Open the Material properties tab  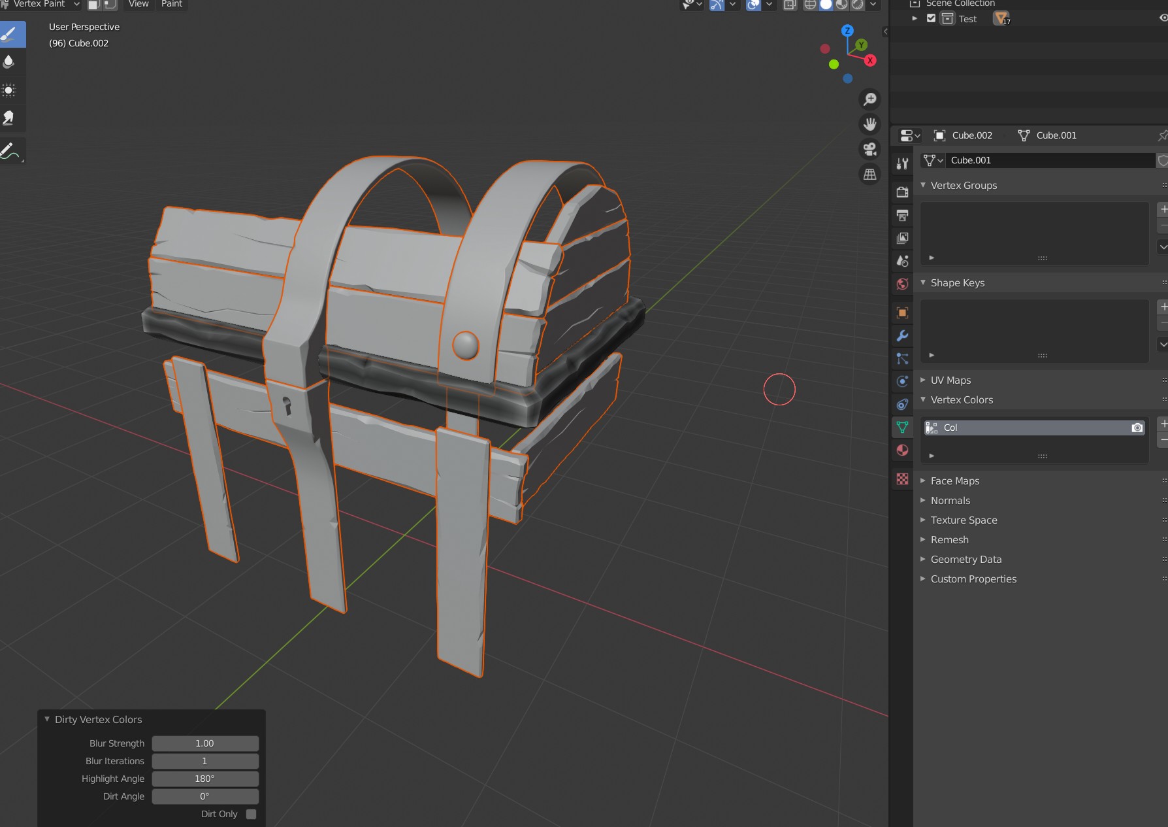point(902,450)
